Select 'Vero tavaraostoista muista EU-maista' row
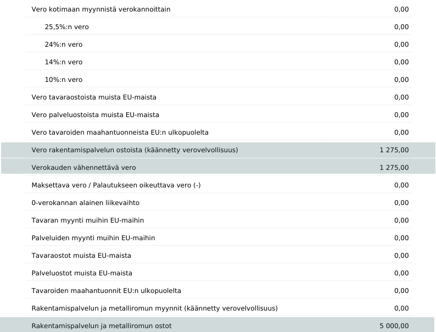The height and width of the screenshot is (332, 436). point(94,97)
